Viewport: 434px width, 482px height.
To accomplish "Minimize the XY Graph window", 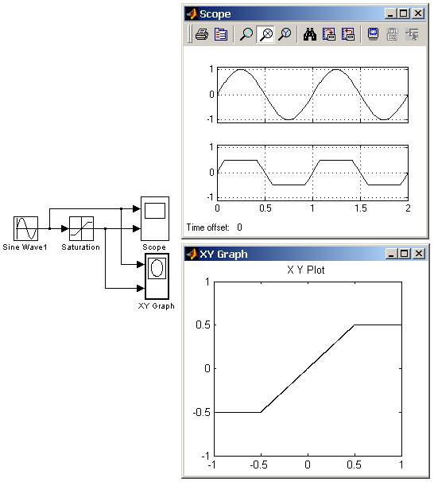I will click(x=391, y=254).
